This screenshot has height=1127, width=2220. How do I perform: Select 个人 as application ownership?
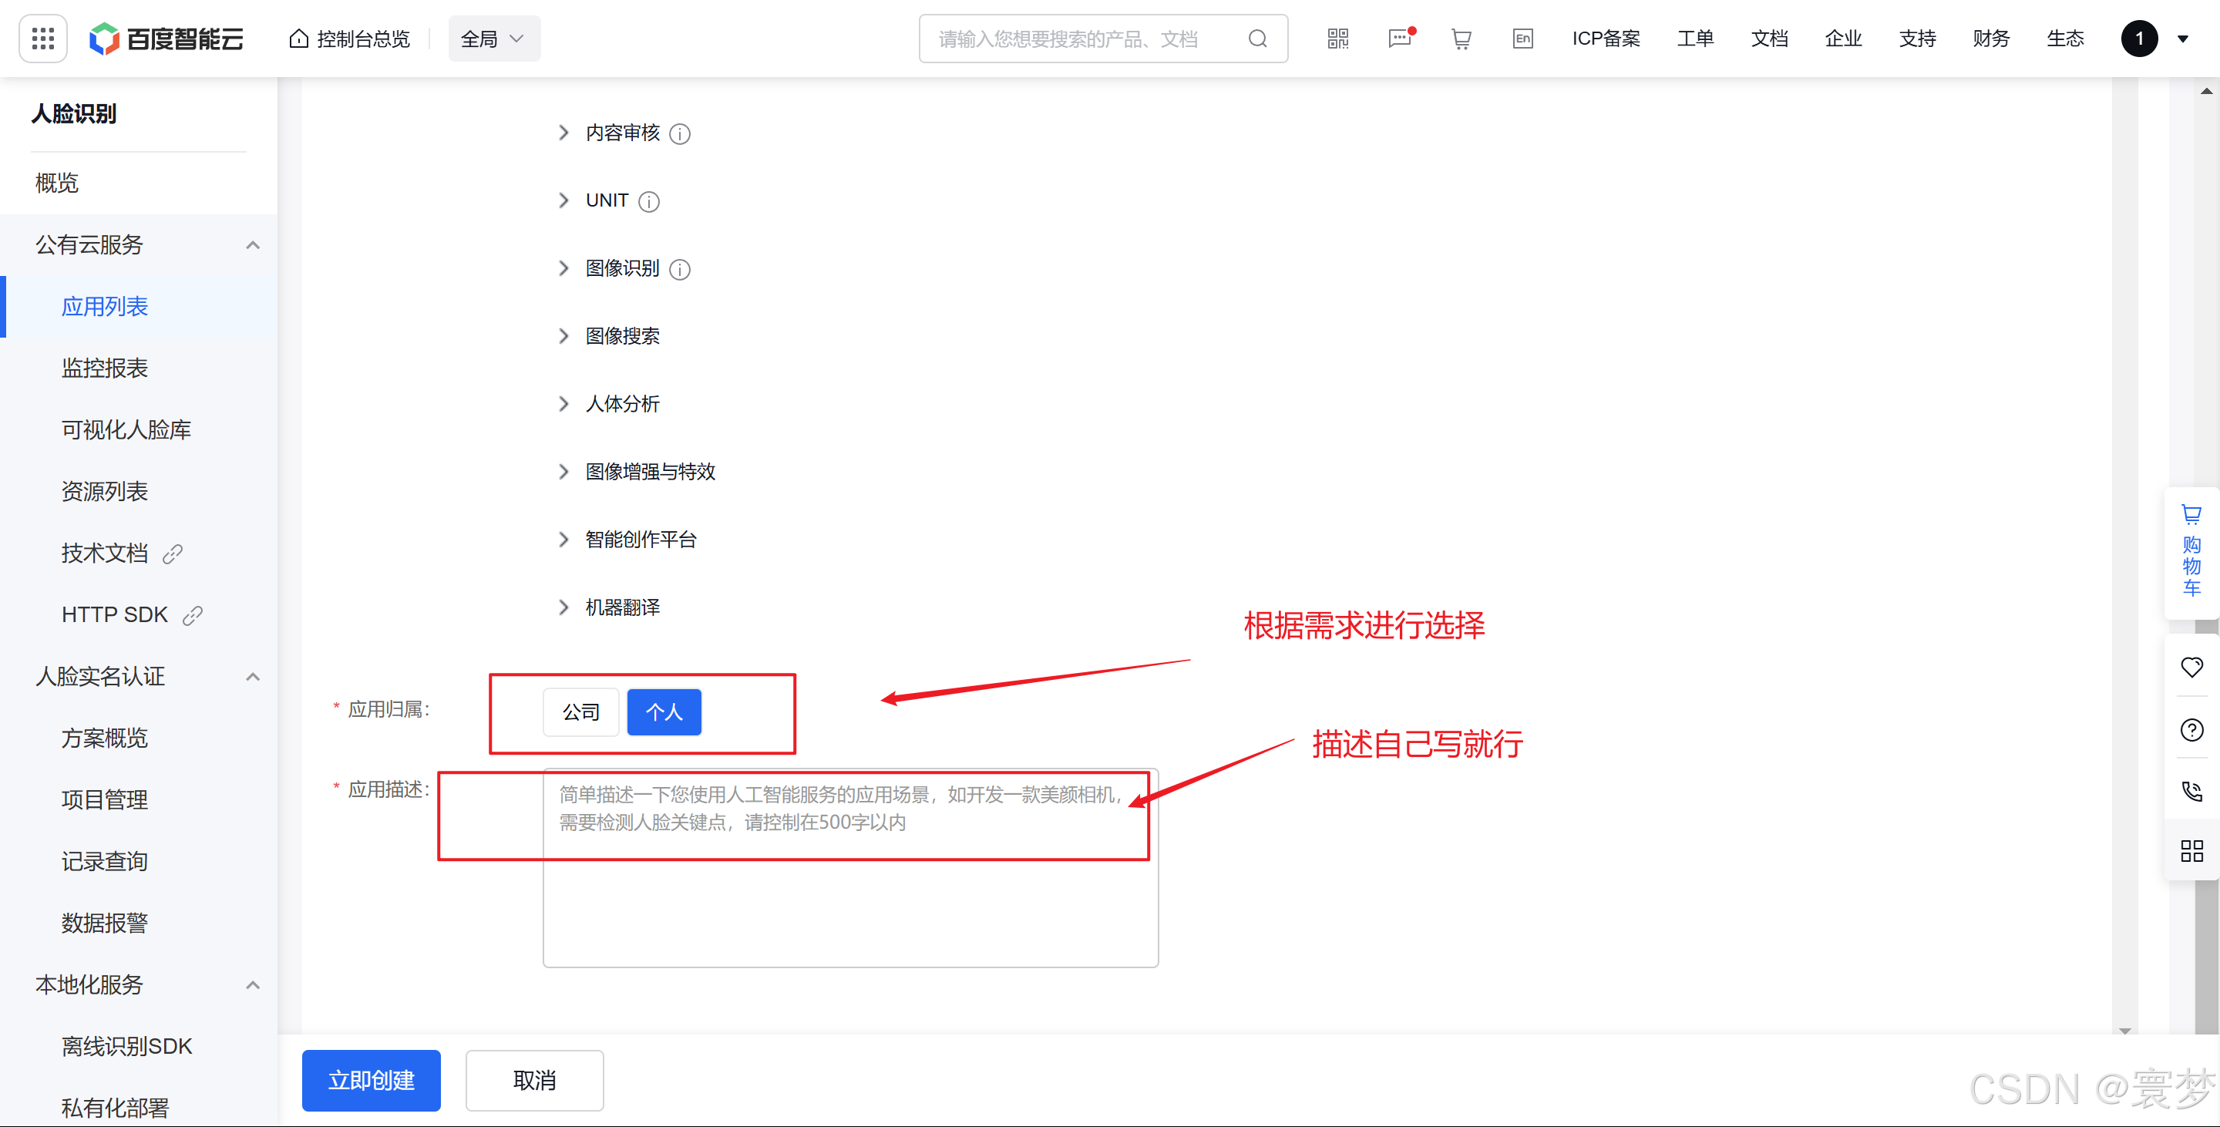coord(664,712)
